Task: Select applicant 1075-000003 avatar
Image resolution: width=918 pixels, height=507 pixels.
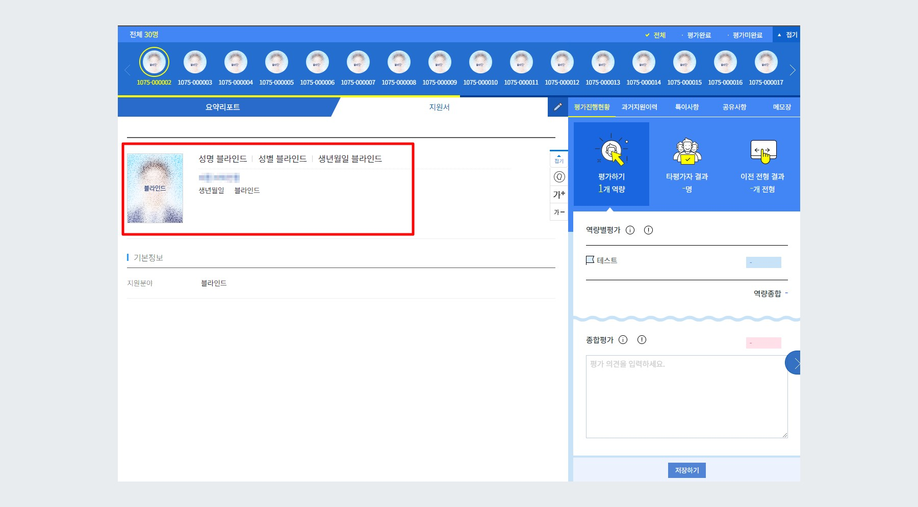Action: click(195, 62)
